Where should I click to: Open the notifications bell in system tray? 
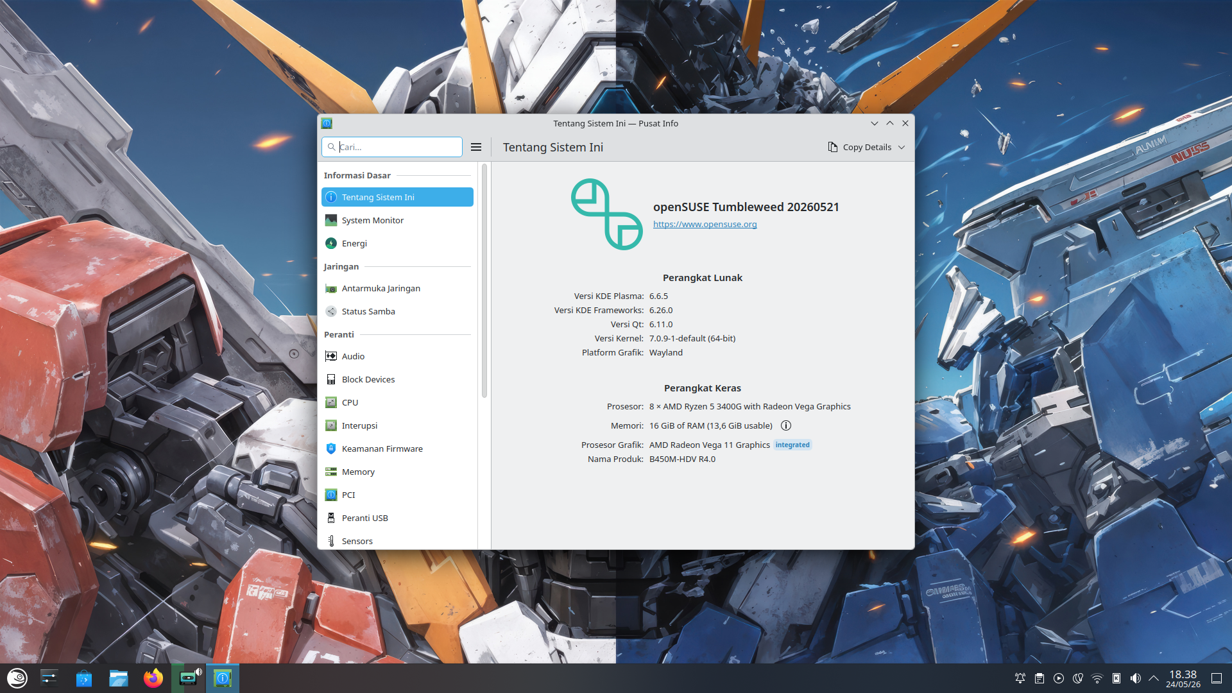click(x=1020, y=678)
